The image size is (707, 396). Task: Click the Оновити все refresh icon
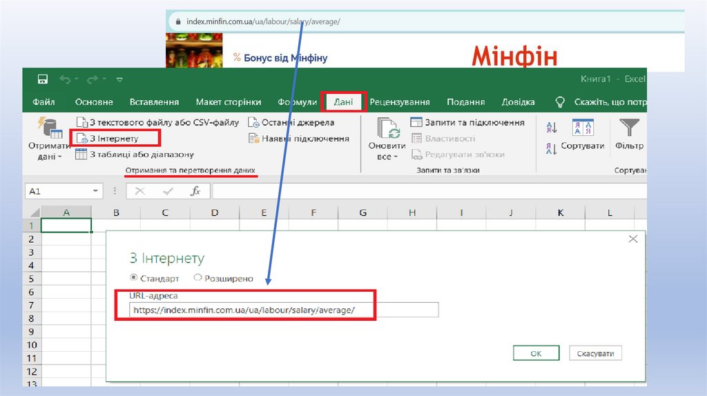point(388,128)
